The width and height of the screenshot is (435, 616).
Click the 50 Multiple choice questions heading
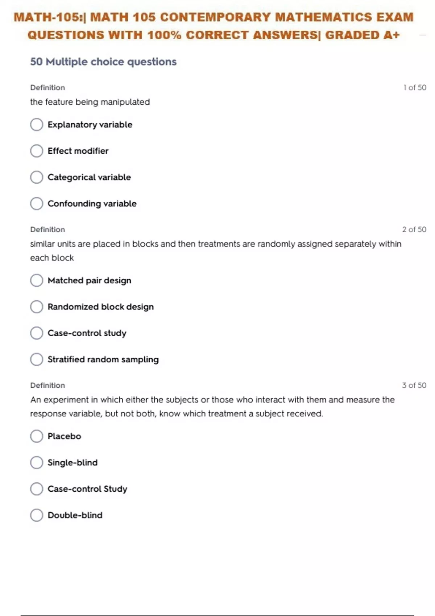[x=103, y=62]
